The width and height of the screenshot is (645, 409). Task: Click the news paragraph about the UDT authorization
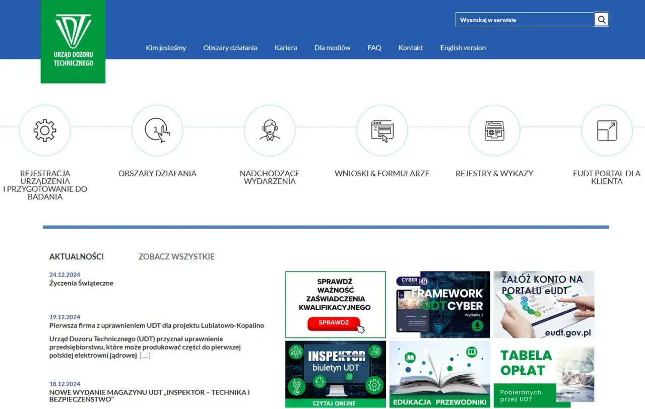146,347
